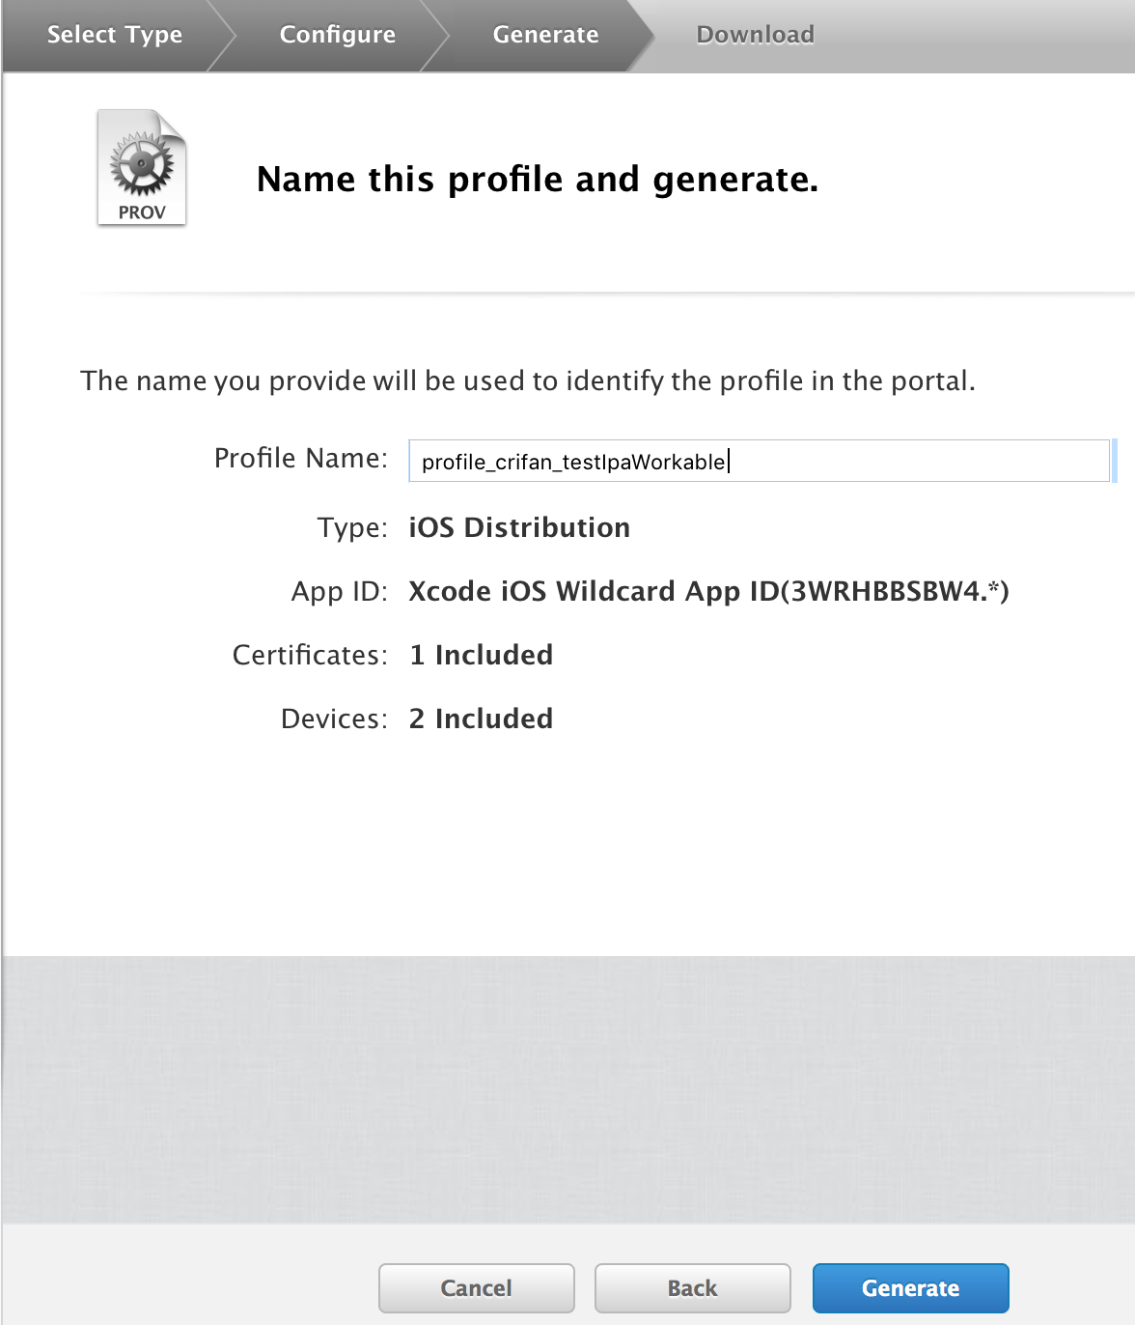This screenshot has width=1135, height=1325.
Task: Click the "Name this profile and generate" heading
Action: click(537, 180)
